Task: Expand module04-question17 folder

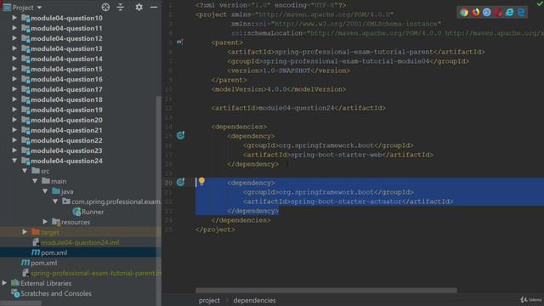Action: coord(14,89)
